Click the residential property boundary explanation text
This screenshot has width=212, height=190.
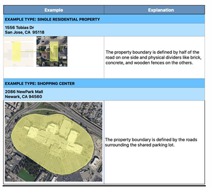[153, 57]
